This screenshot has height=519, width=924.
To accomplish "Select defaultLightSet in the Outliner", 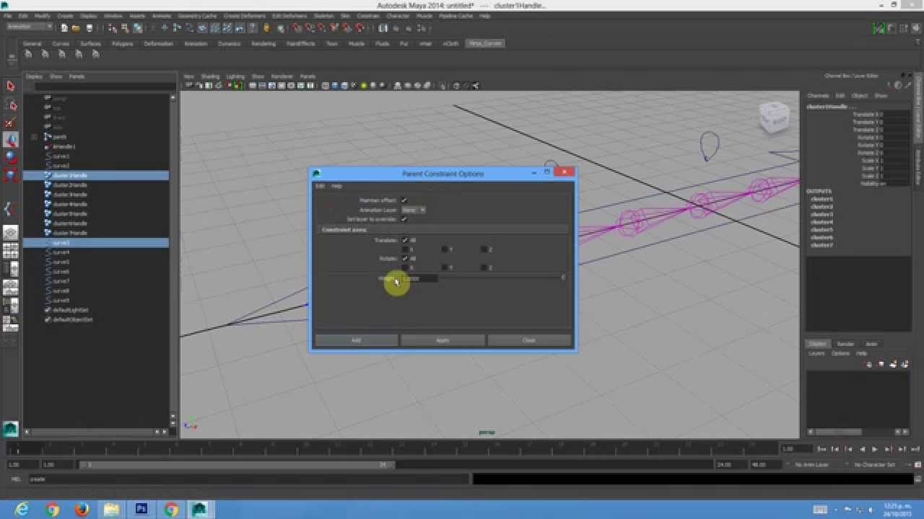I will tap(72, 310).
